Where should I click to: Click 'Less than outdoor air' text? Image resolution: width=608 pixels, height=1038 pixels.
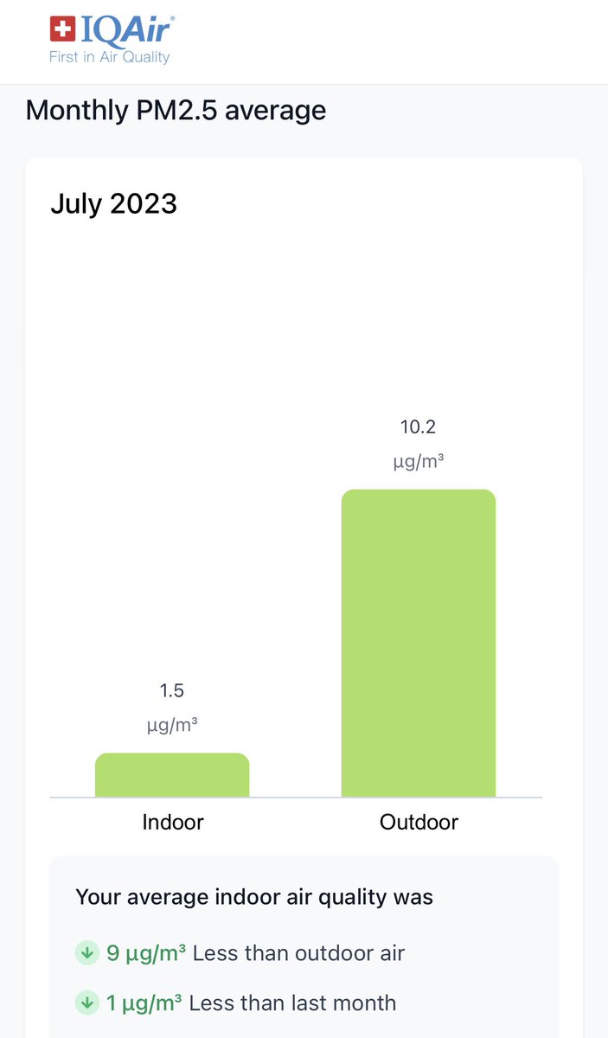coord(298,953)
